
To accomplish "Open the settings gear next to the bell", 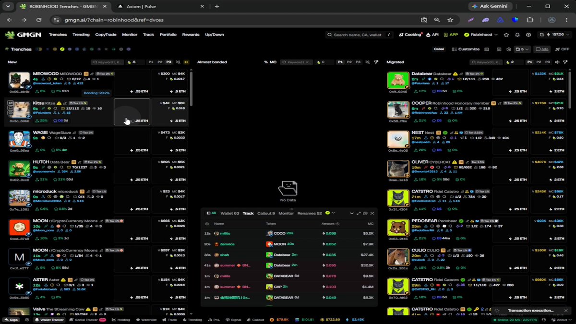I will pos(528,35).
